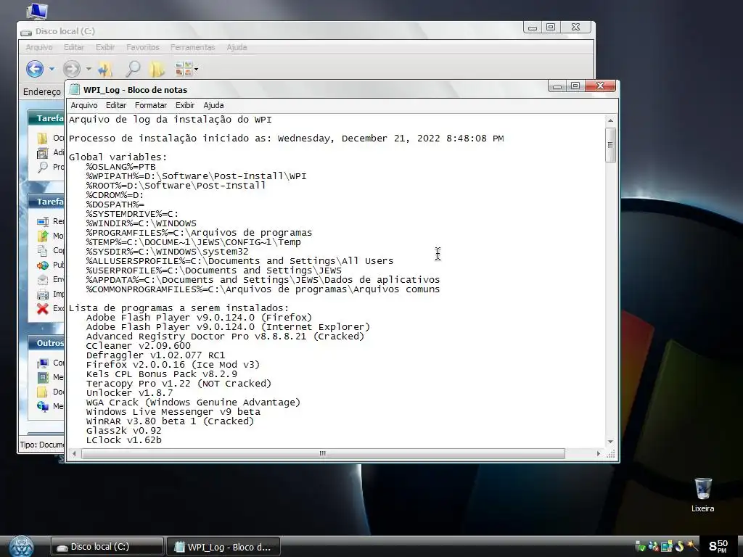The height and width of the screenshot is (557, 743).
Task: Click move file task icon
Action: 43,236
